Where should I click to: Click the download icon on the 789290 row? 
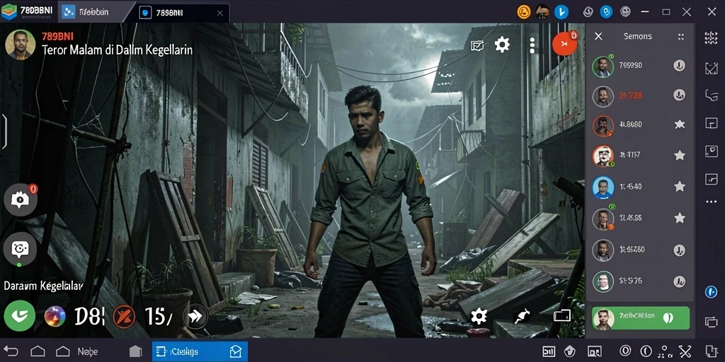coord(679,66)
